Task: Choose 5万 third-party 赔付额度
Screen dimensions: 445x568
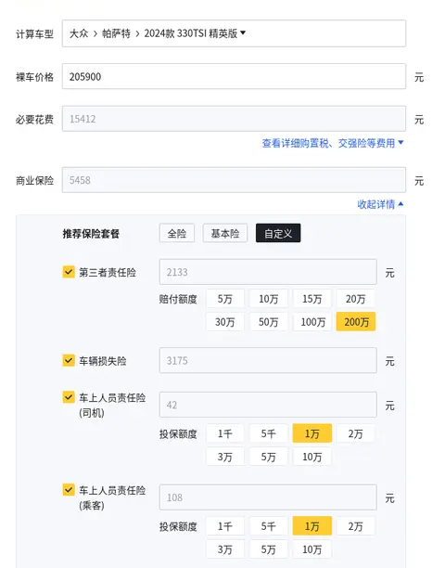Action: [225, 299]
